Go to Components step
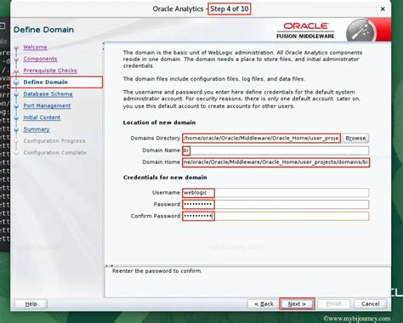 tap(40, 59)
